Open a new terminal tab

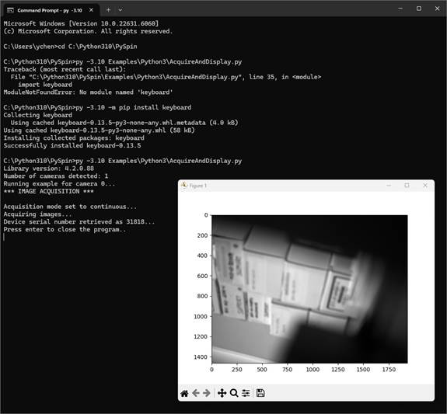pyautogui.click(x=108, y=10)
